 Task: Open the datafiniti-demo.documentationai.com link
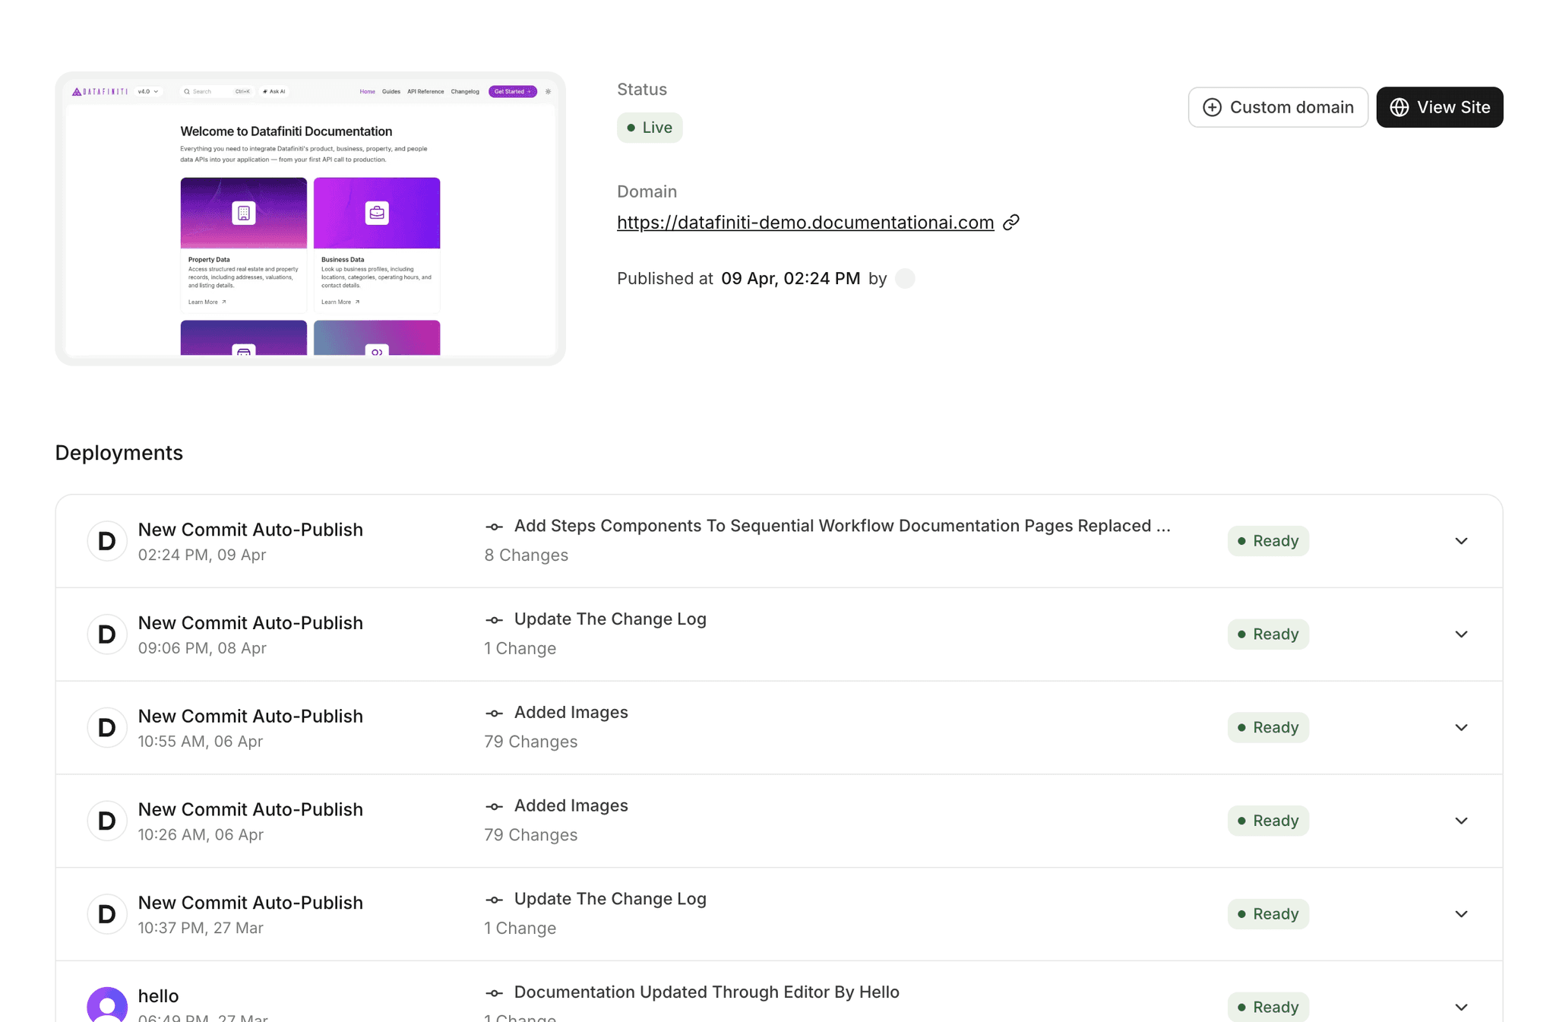(805, 223)
